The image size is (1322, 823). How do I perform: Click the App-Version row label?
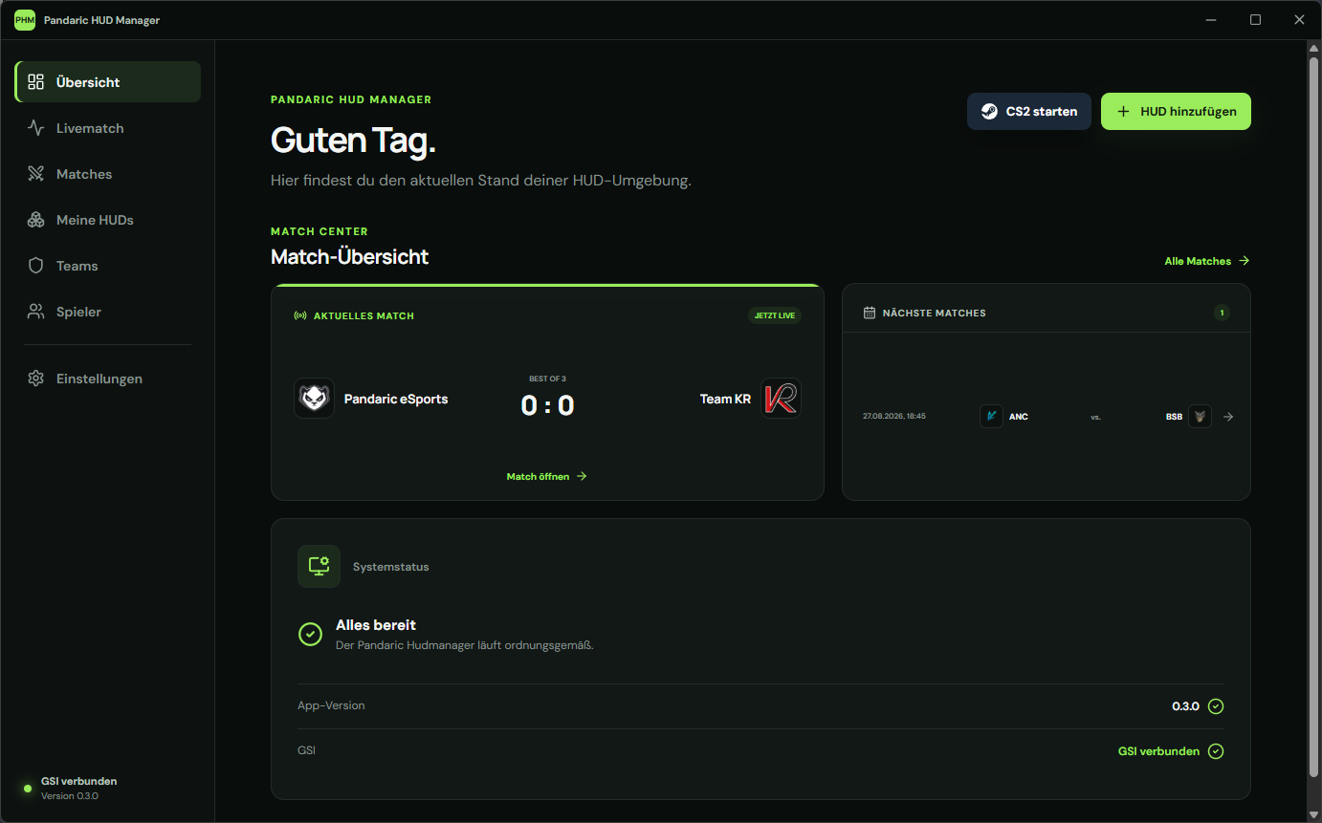tap(331, 705)
